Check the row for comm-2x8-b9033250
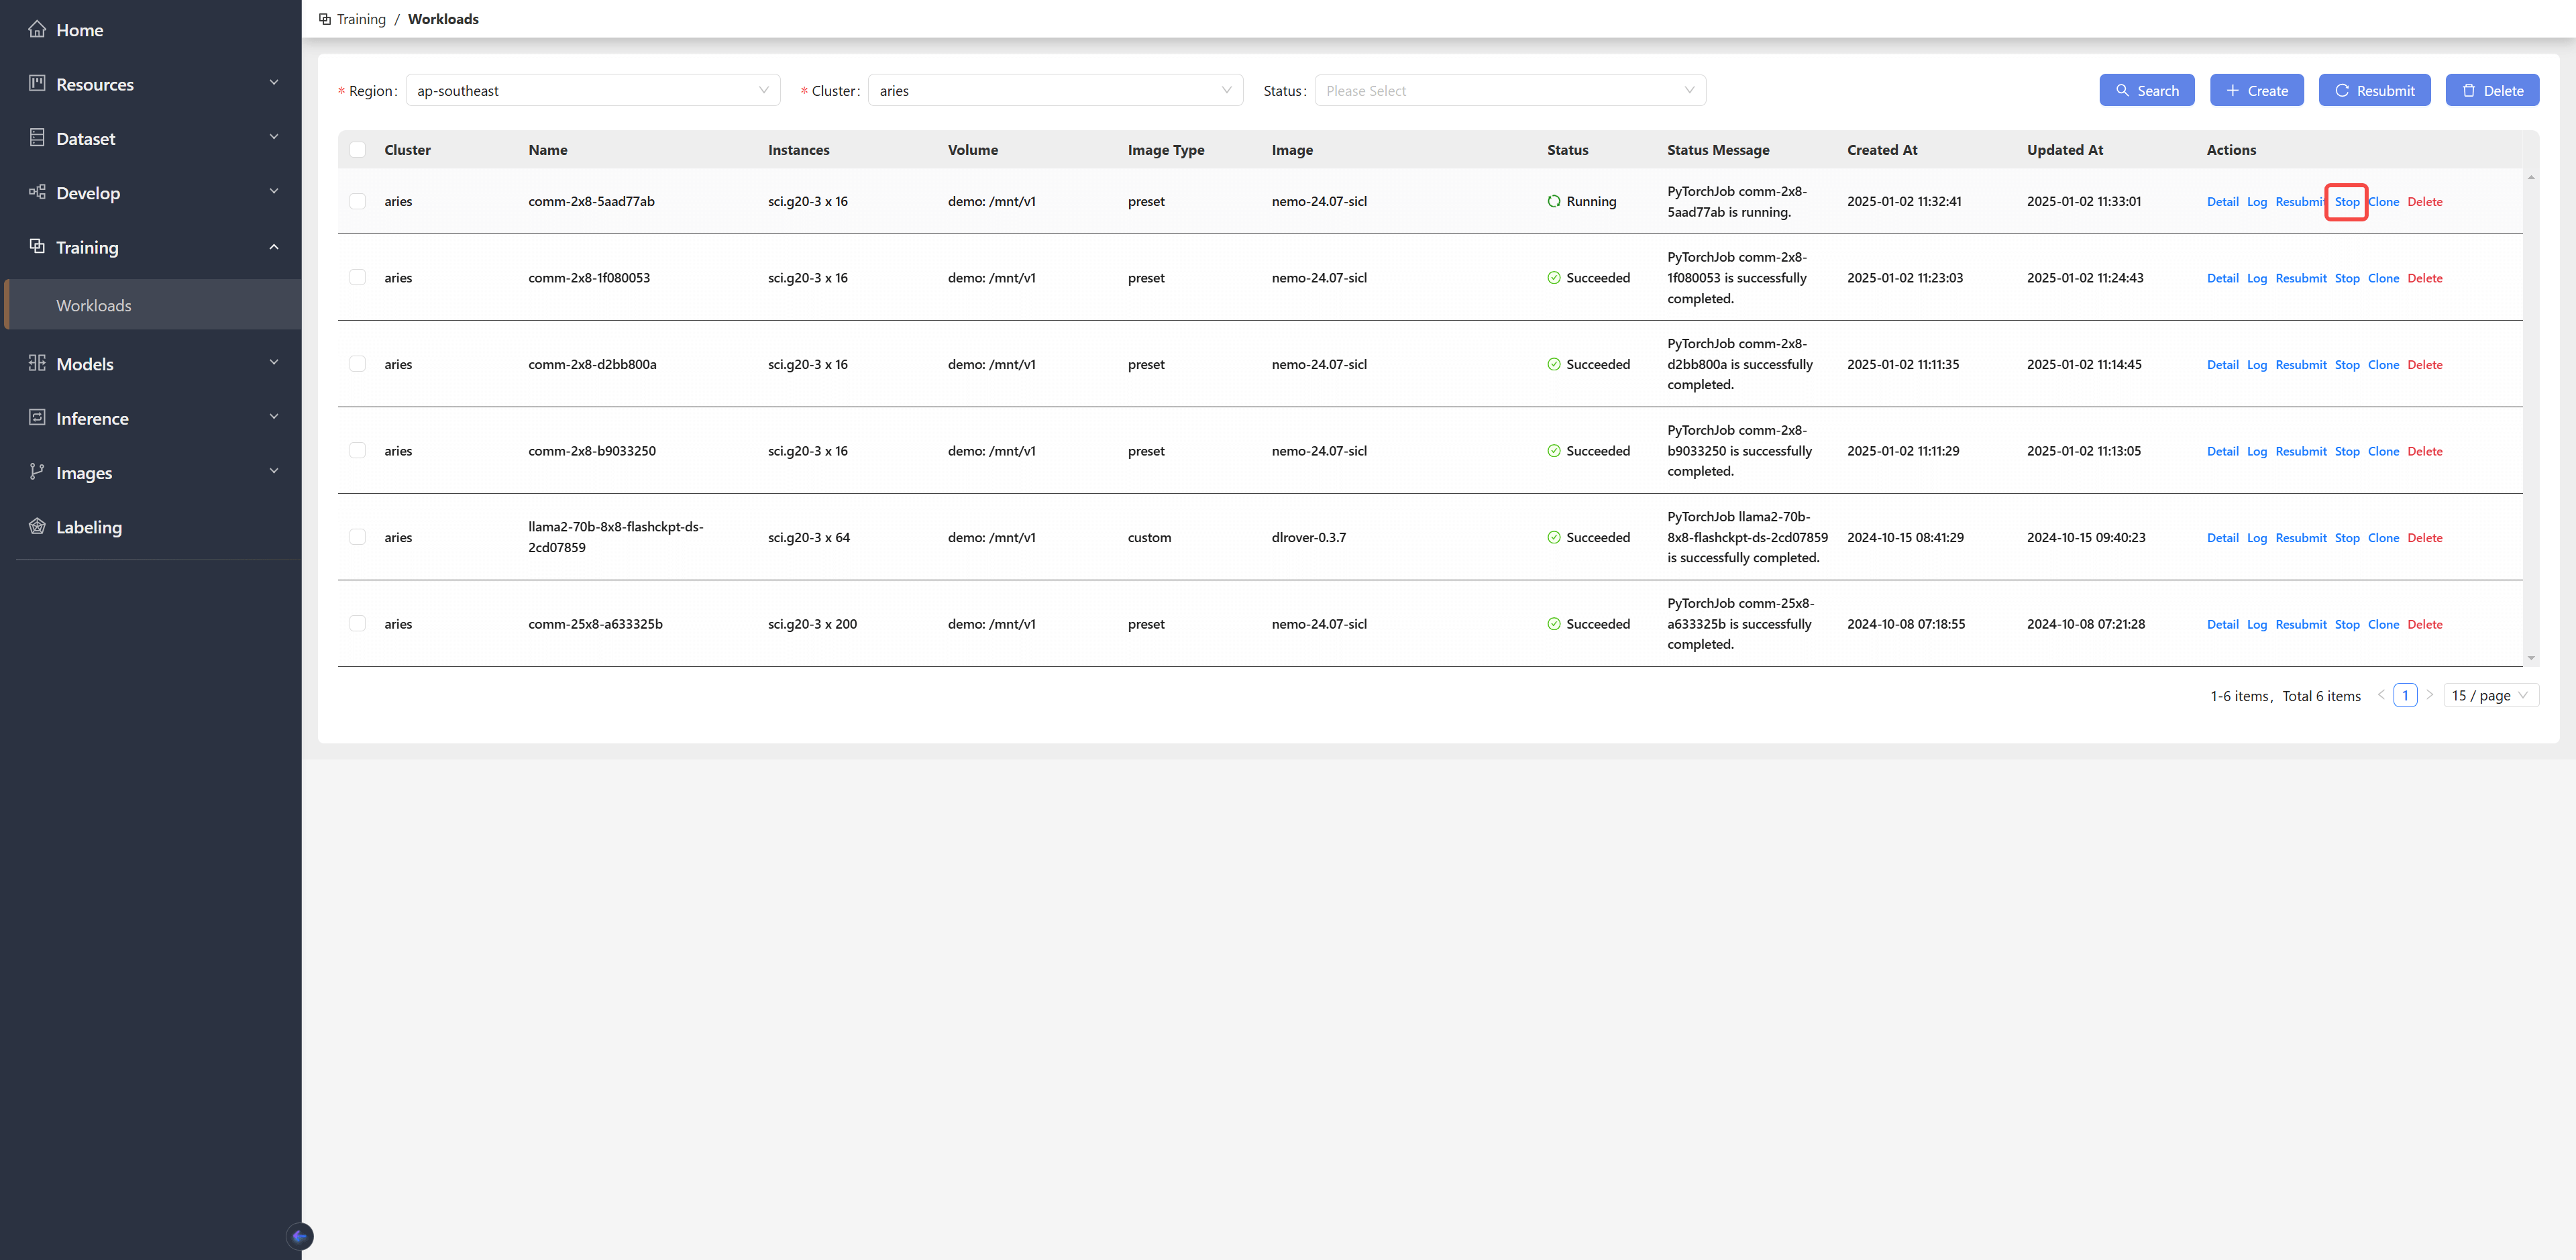This screenshot has height=1260, width=2576. [x=357, y=450]
